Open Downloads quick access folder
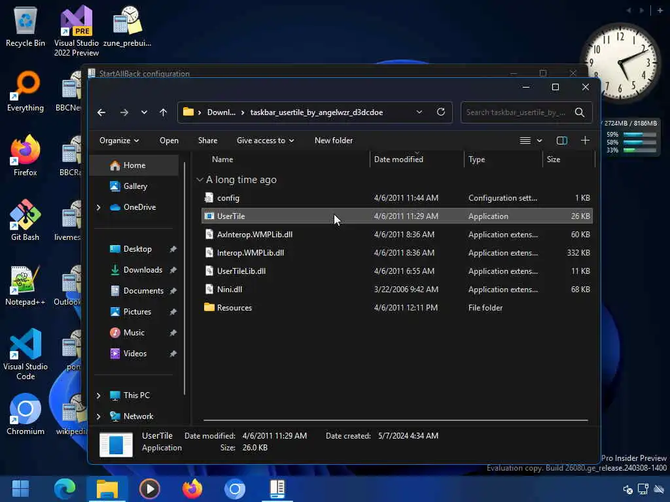The height and width of the screenshot is (502, 670). pyautogui.click(x=143, y=270)
